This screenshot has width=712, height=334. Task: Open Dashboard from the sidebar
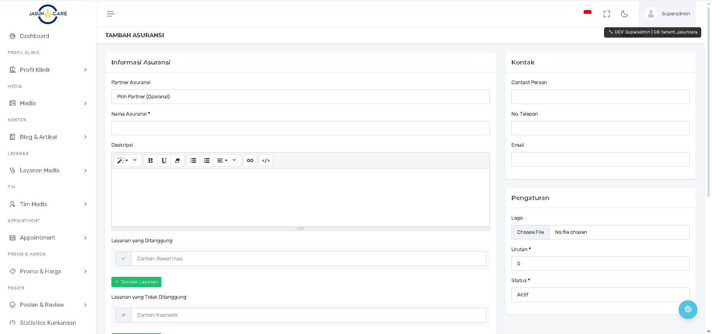click(34, 36)
